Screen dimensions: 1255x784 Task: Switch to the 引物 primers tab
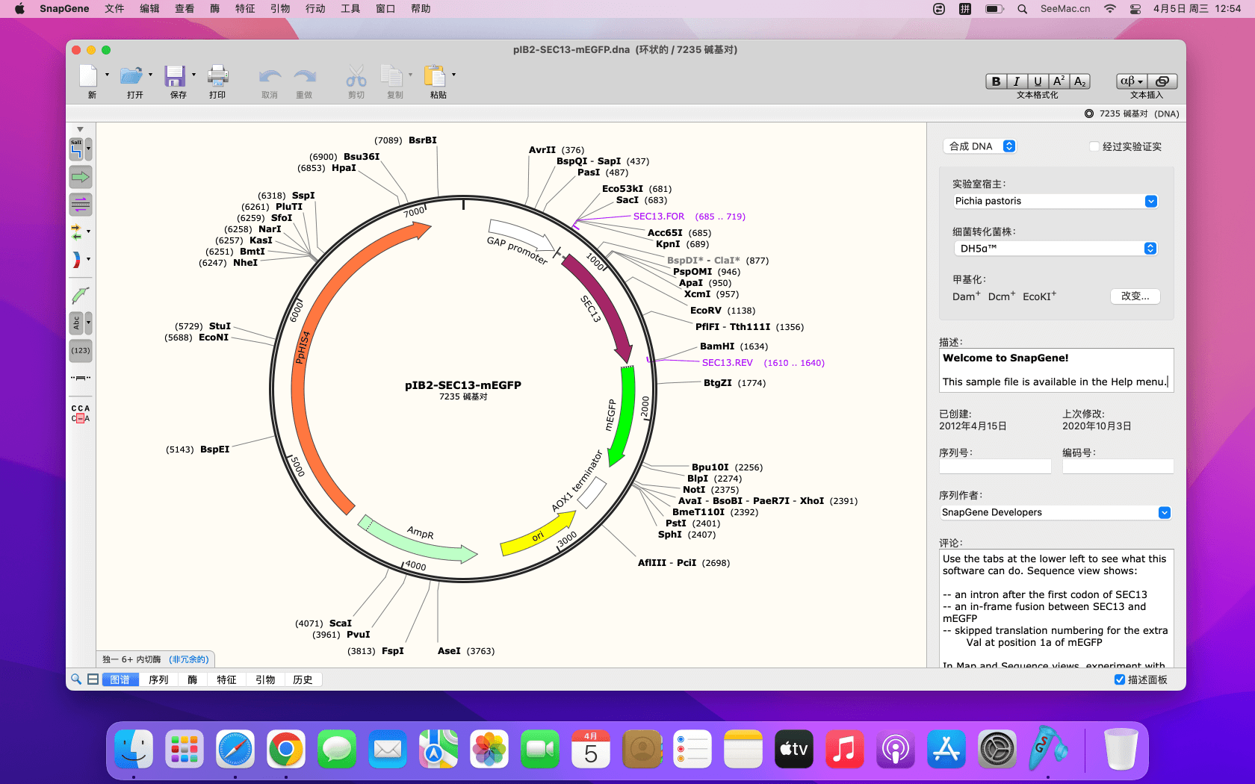click(x=265, y=679)
